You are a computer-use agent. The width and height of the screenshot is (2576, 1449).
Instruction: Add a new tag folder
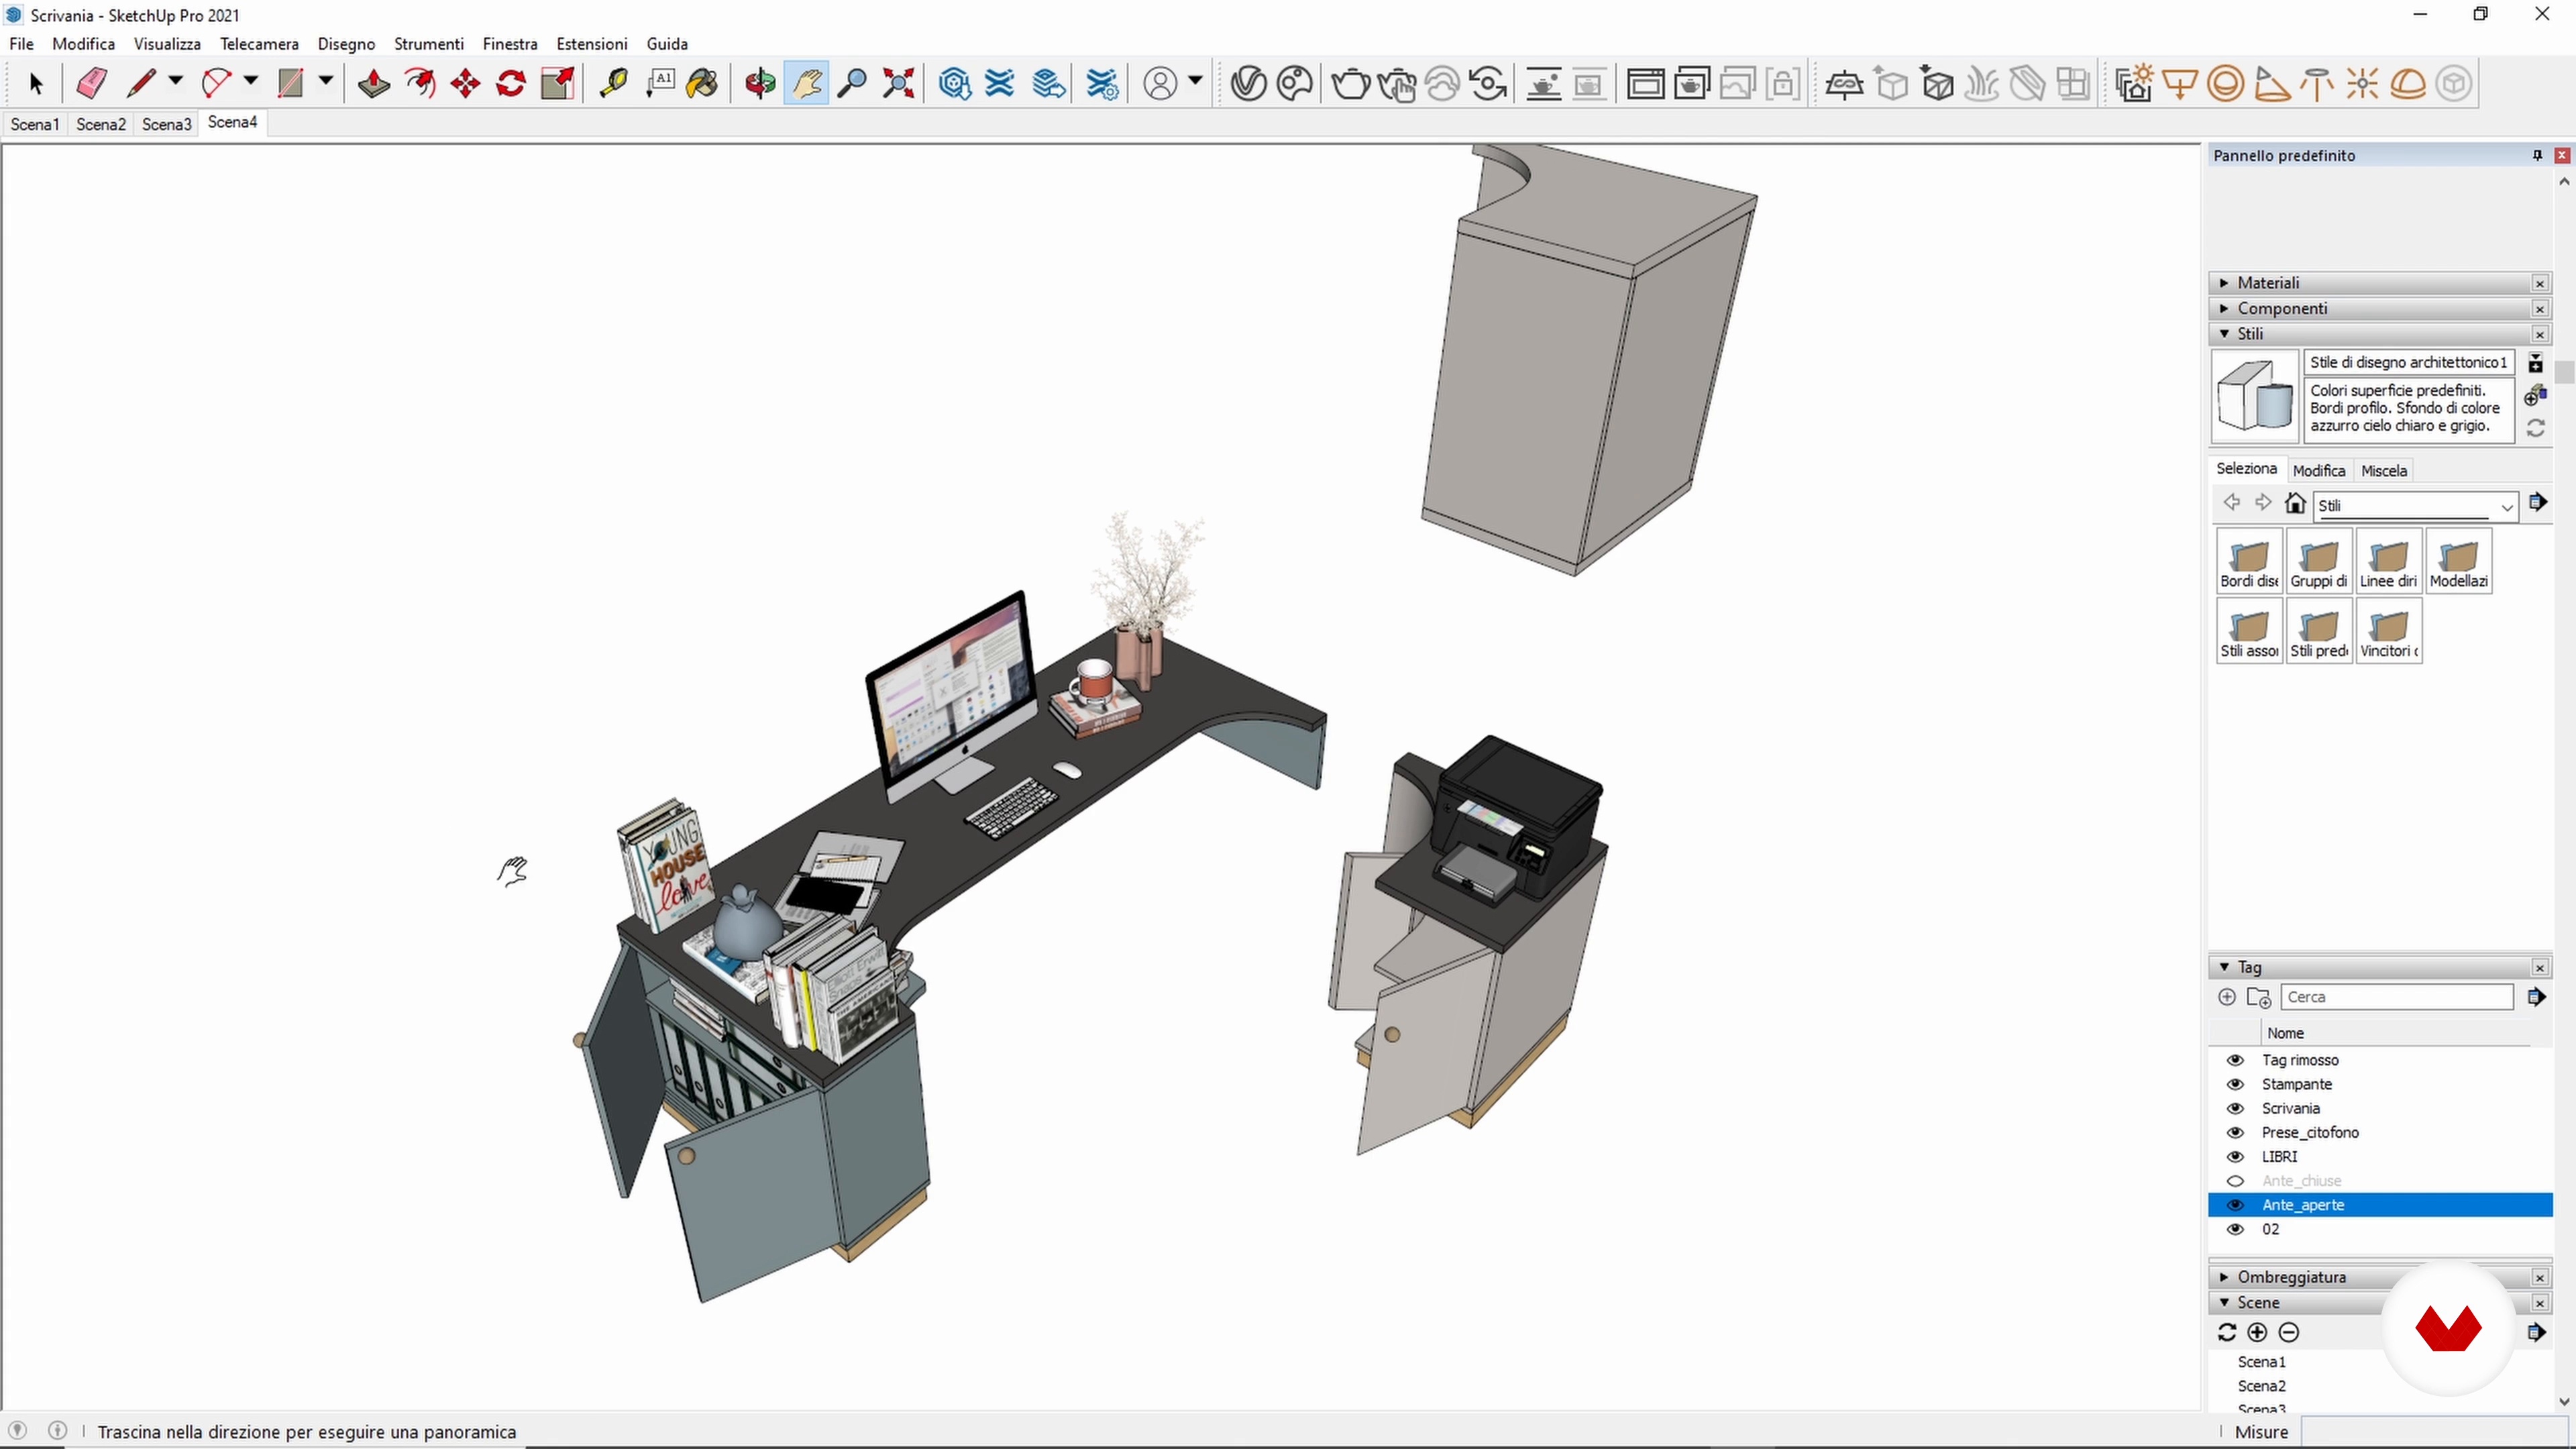coord(2258,997)
